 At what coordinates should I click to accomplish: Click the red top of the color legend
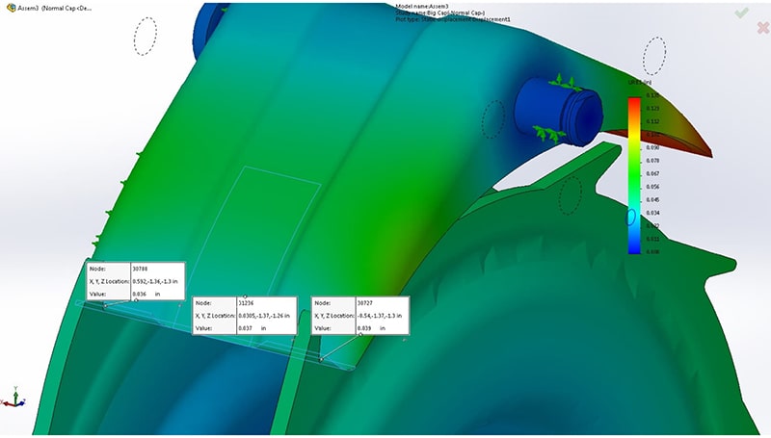pos(634,103)
